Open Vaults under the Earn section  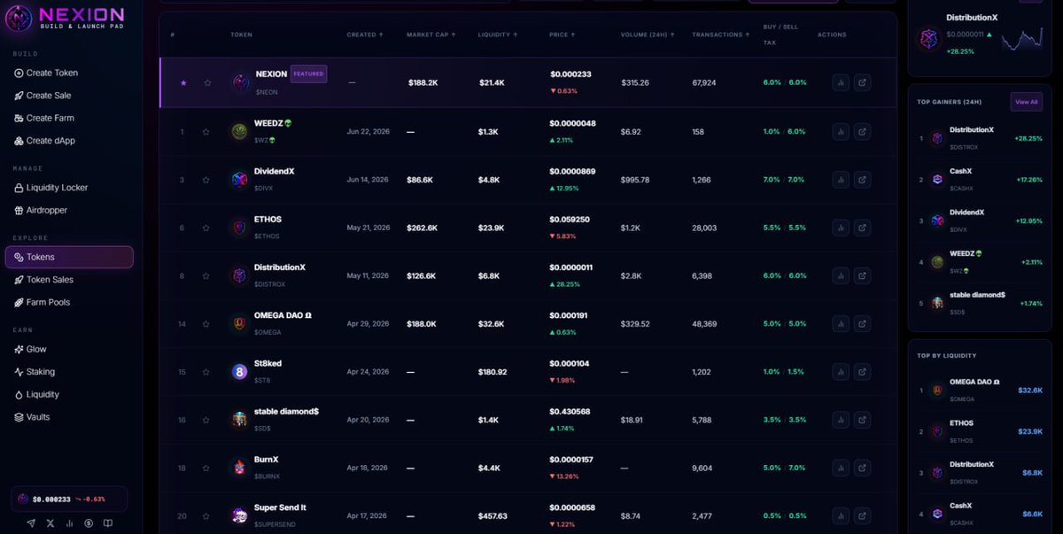[x=69, y=417]
